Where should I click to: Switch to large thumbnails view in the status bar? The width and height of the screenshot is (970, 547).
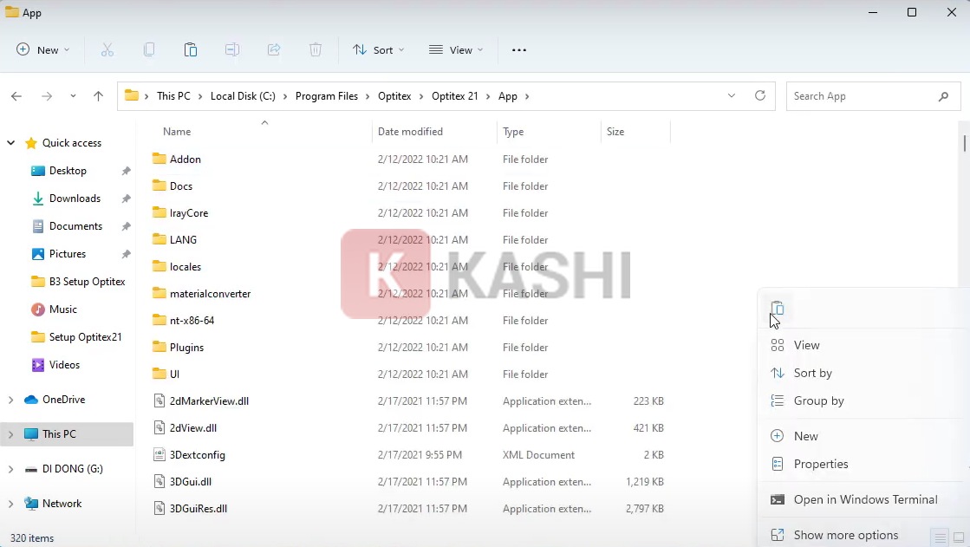tap(959, 537)
